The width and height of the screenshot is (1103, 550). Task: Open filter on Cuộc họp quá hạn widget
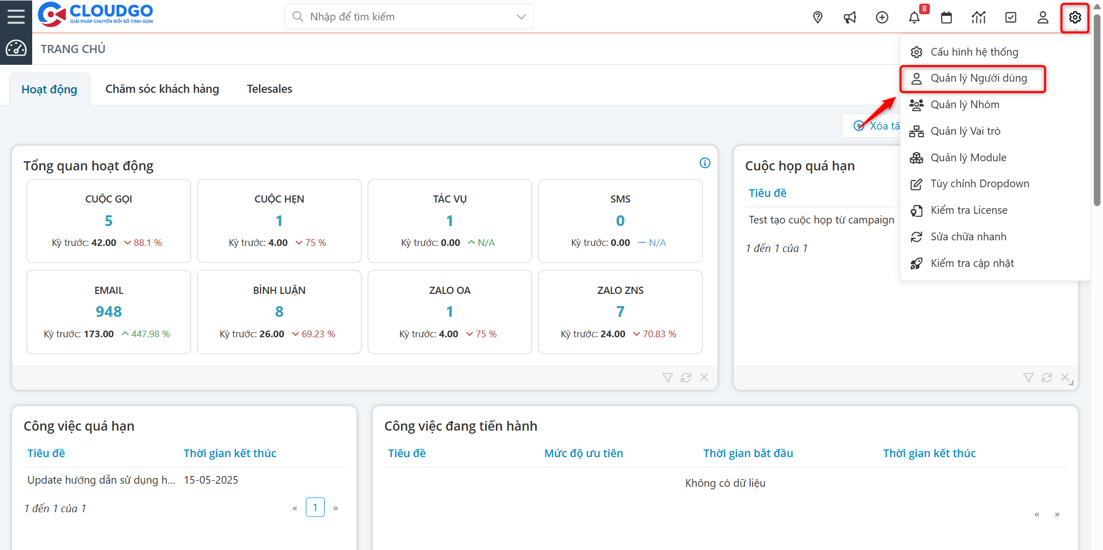1028,378
